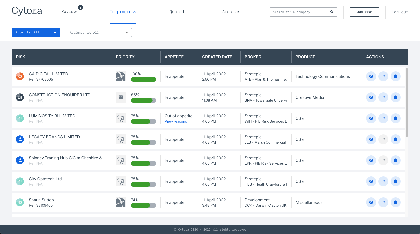The width and height of the screenshot is (420, 234).
Task: Click 'Out of appetite' text
Action: coord(179,116)
